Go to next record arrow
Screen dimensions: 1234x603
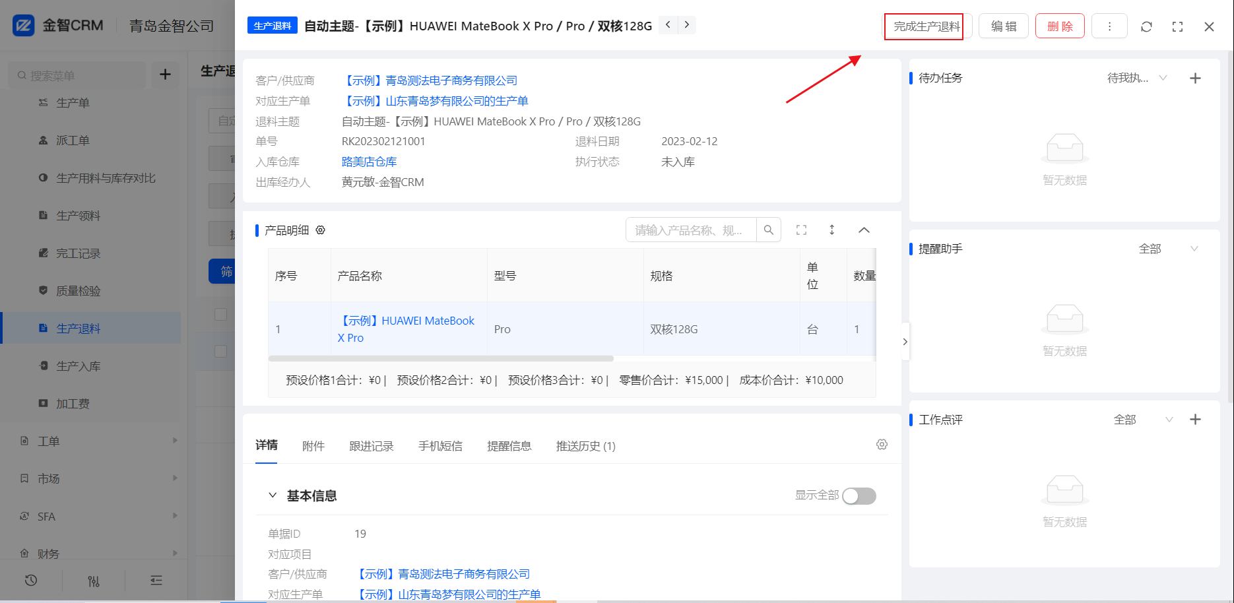tap(687, 25)
